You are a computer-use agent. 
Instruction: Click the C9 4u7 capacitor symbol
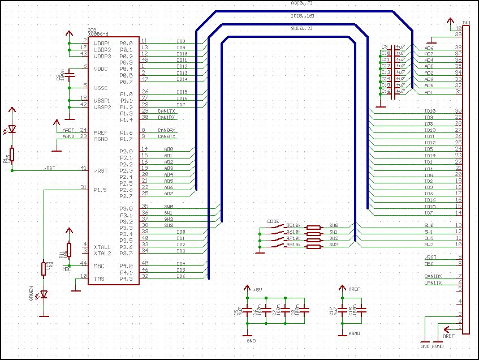coord(393,47)
